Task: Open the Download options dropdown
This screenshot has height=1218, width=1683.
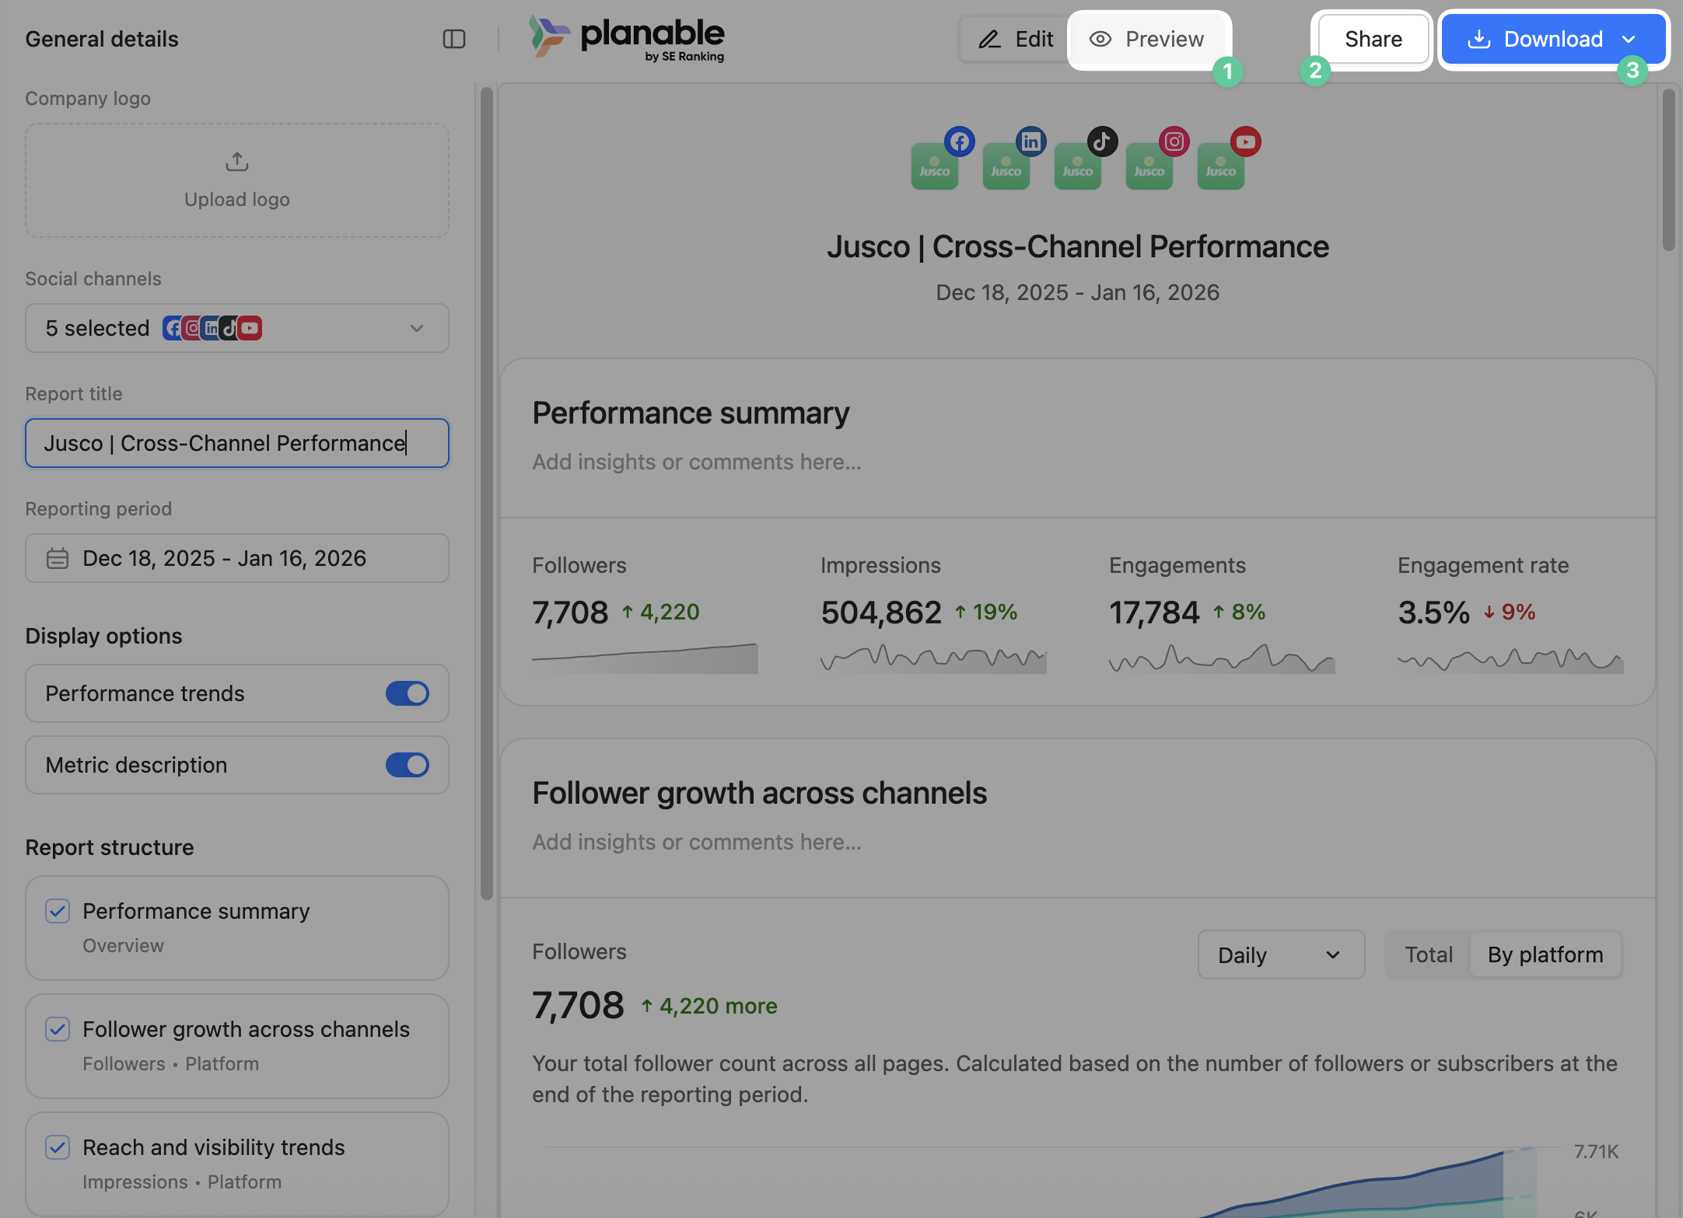Action: point(1629,39)
